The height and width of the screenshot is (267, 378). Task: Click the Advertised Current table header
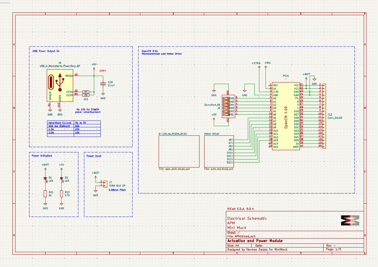click(x=60, y=122)
